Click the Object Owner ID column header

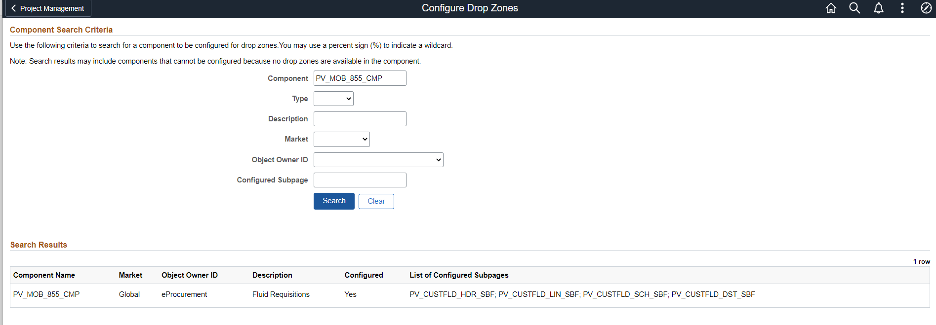[190, 275]
